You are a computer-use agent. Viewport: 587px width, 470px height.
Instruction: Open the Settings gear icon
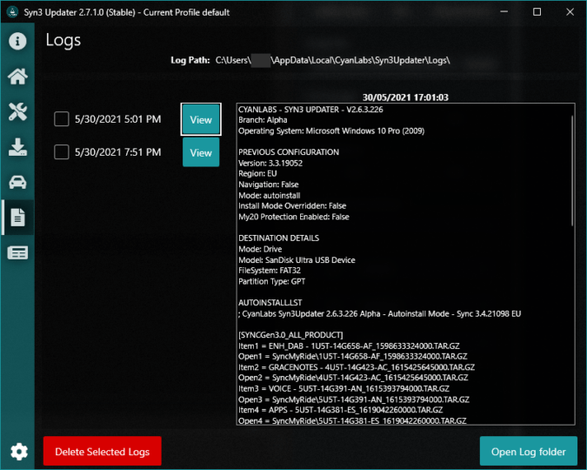tap(19, 451)
